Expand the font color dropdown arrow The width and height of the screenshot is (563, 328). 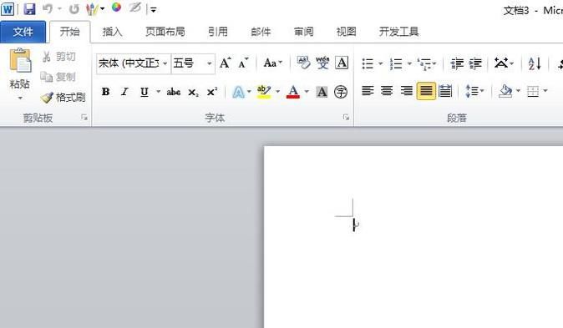(307, 92)
